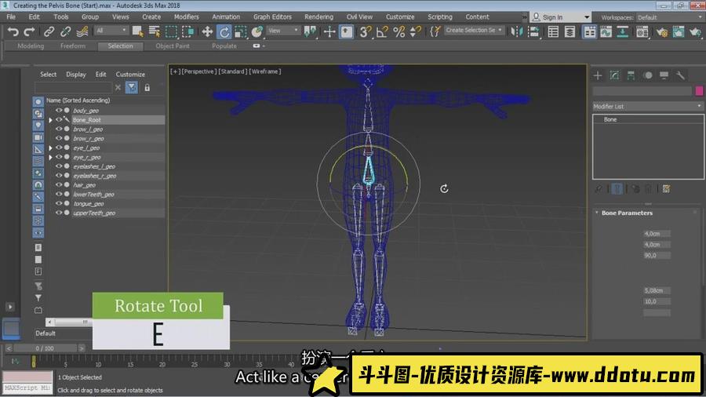Toggle visibility of brow_l_geo
The height and width of the screenshot is (397, 706).
coord(59,129)
